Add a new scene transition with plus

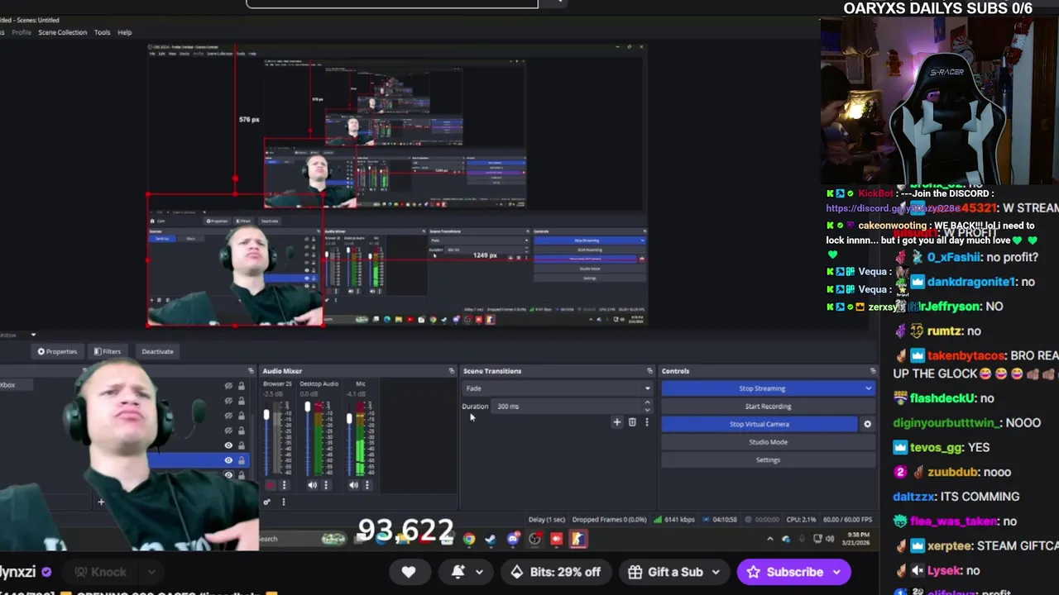(x=616, y=422)
